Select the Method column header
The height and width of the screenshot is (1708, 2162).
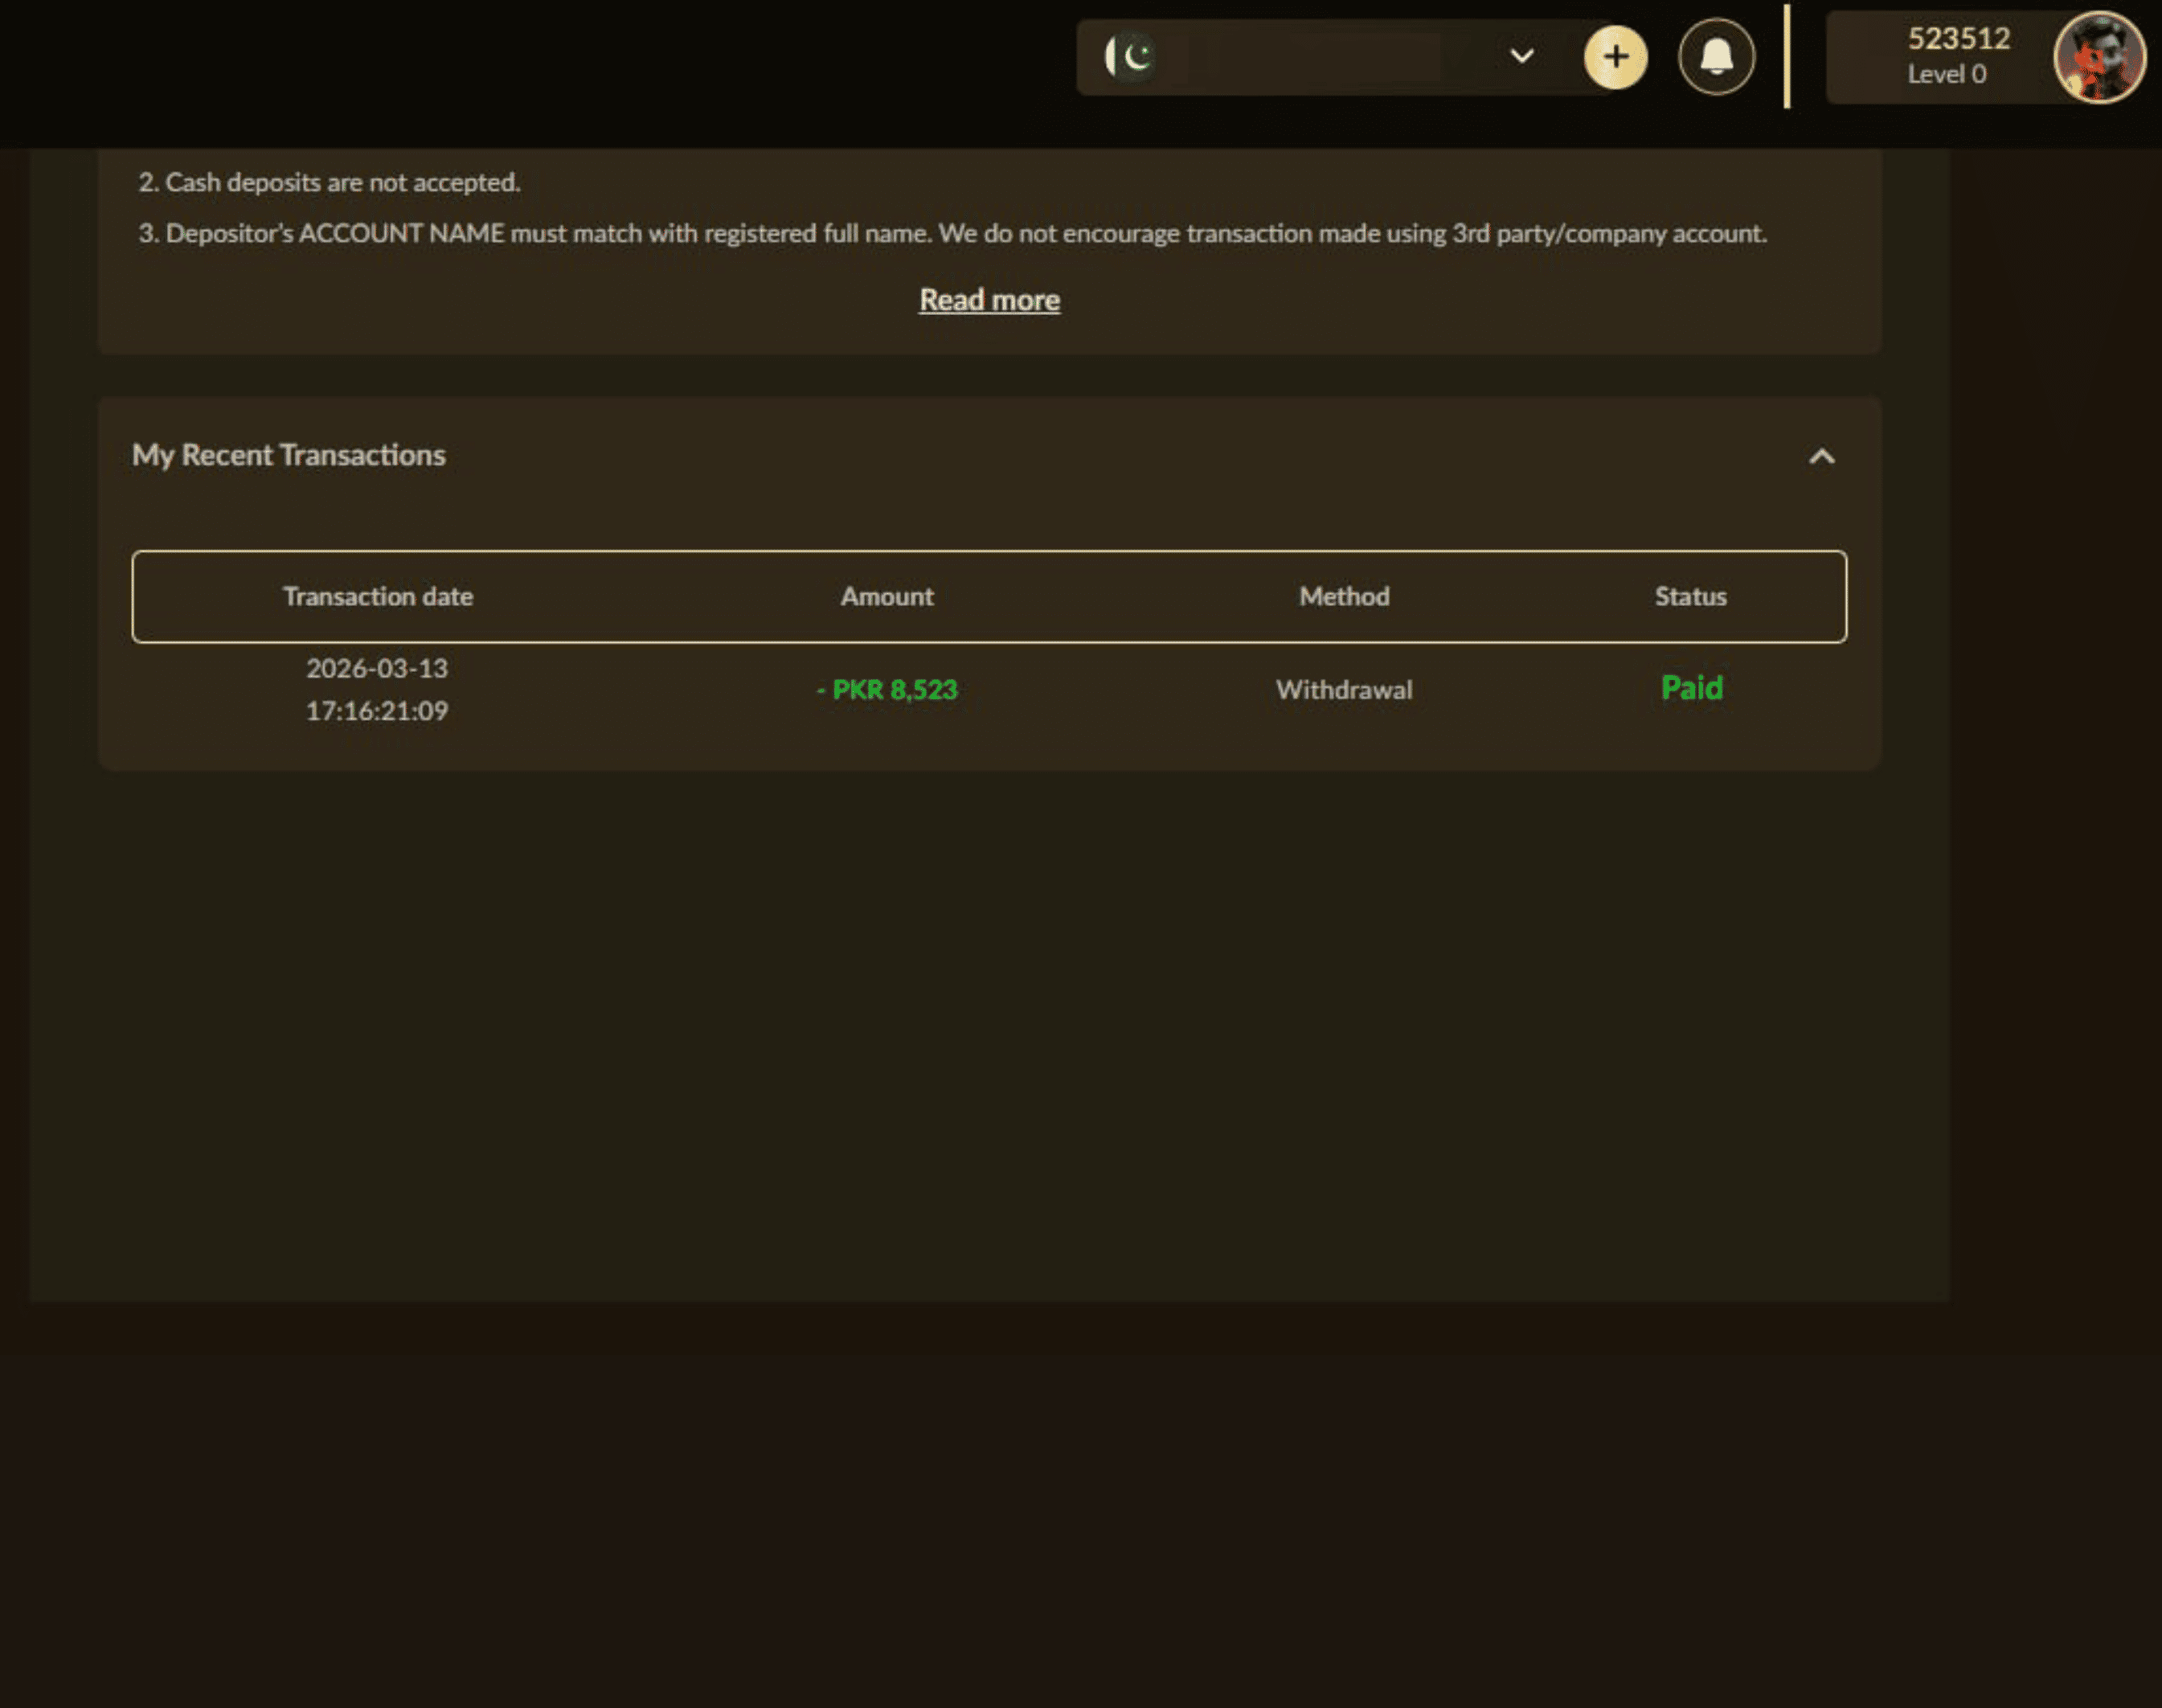[x=1344, y=596]
